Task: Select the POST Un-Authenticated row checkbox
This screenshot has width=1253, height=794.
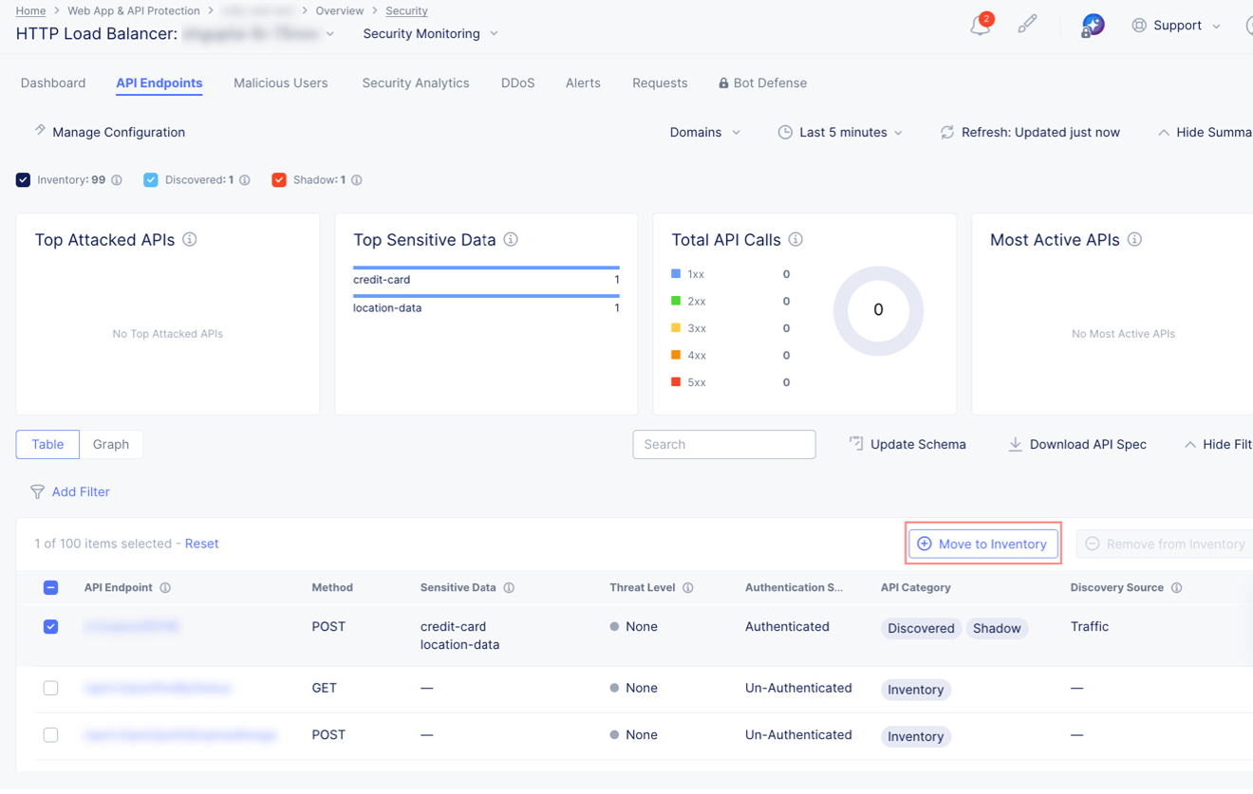Action: coord(51,735)
